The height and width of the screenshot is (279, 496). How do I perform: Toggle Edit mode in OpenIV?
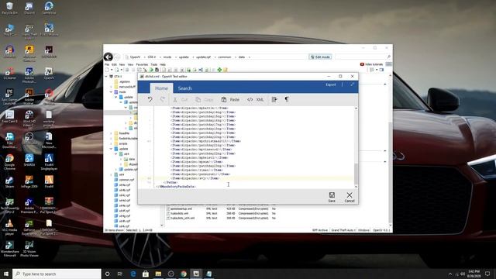click(x=320, y=57)
